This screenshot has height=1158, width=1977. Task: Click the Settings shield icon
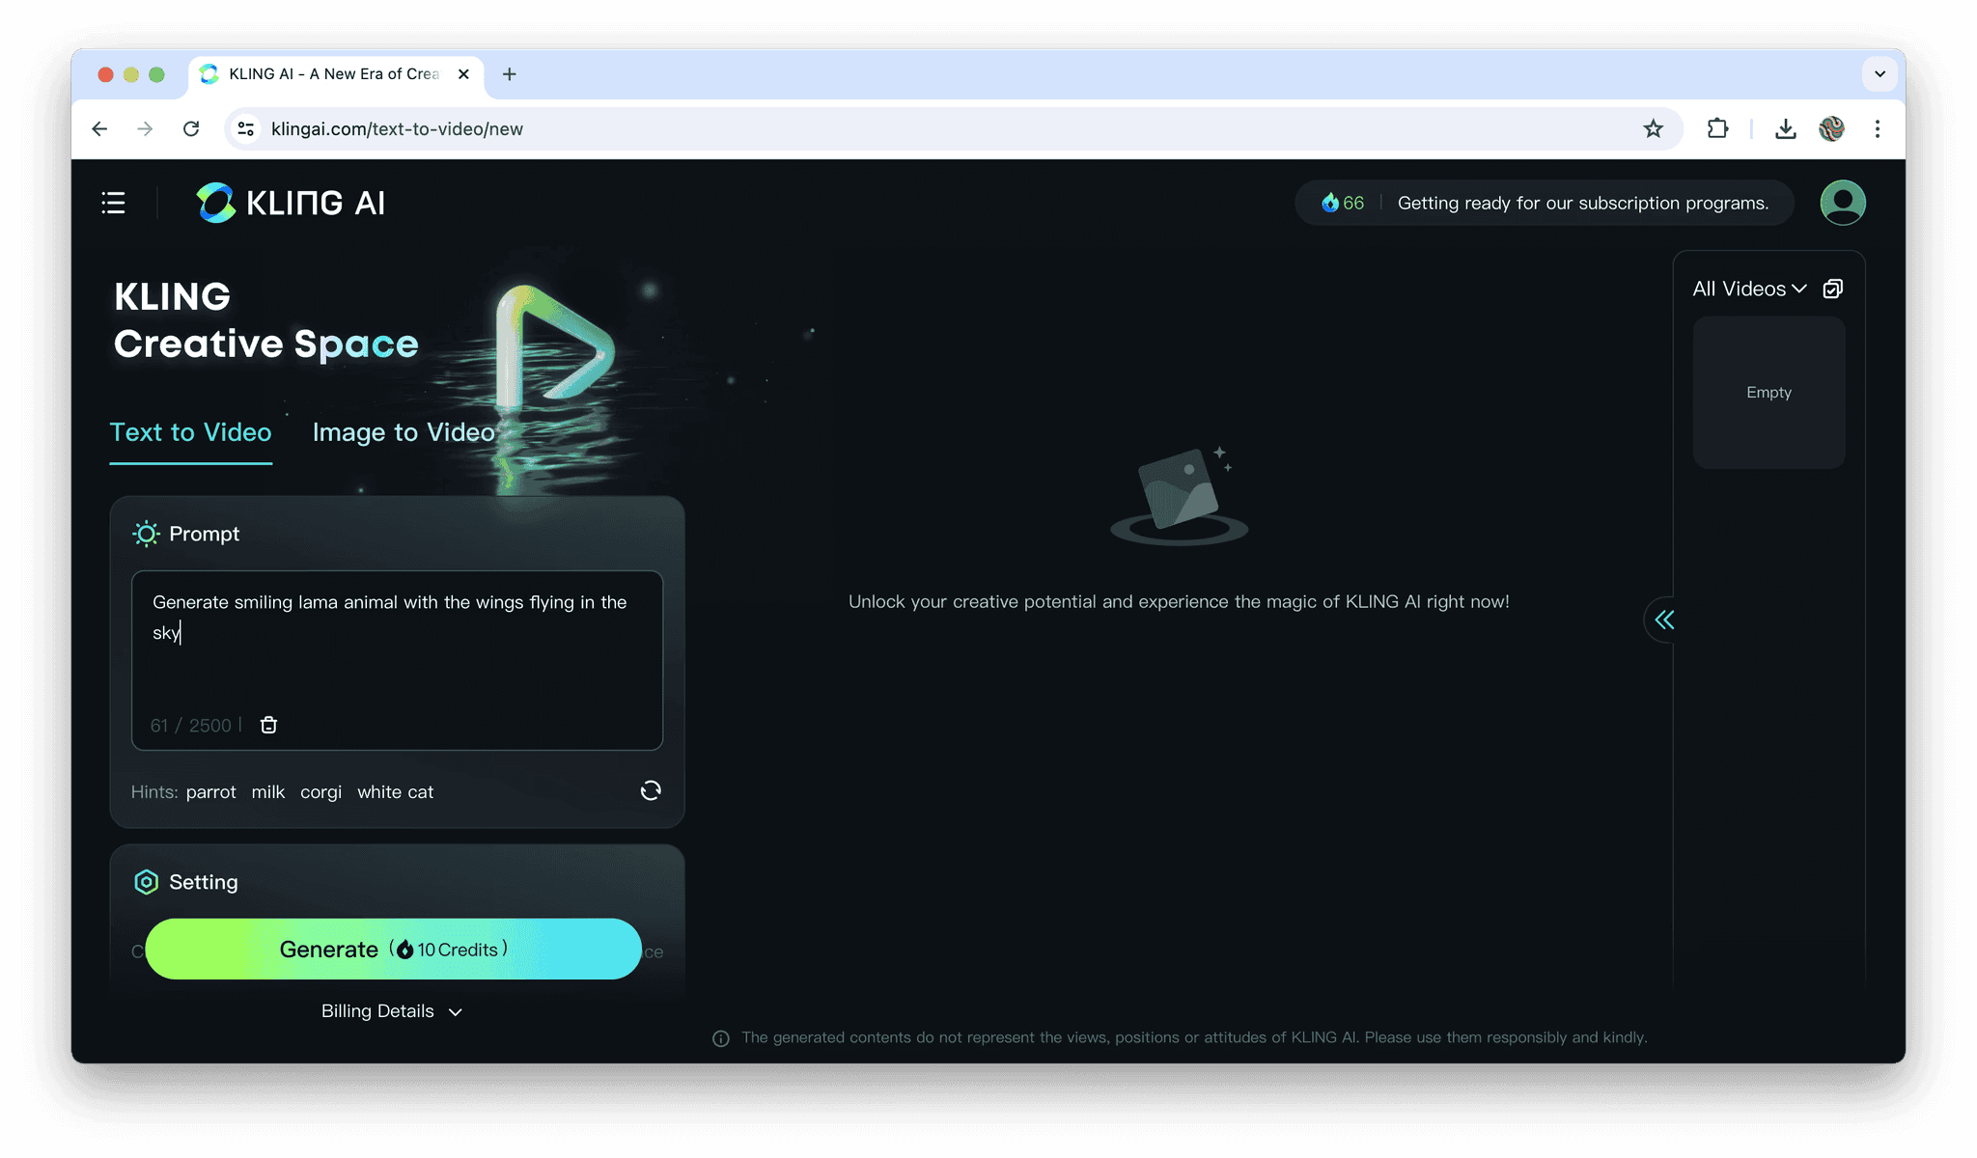(x=144, y=881)
